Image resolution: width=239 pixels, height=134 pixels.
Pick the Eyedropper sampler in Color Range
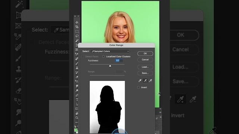(140, 81)
